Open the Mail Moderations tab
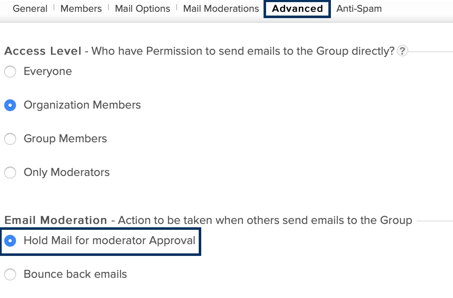Screen dimensions: 453x298 [x=221, y=9]
